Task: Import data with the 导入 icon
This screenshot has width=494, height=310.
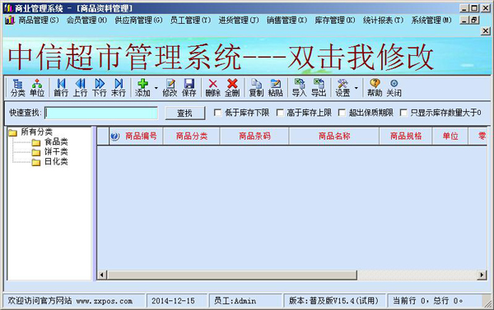Action: click(300, 87)
